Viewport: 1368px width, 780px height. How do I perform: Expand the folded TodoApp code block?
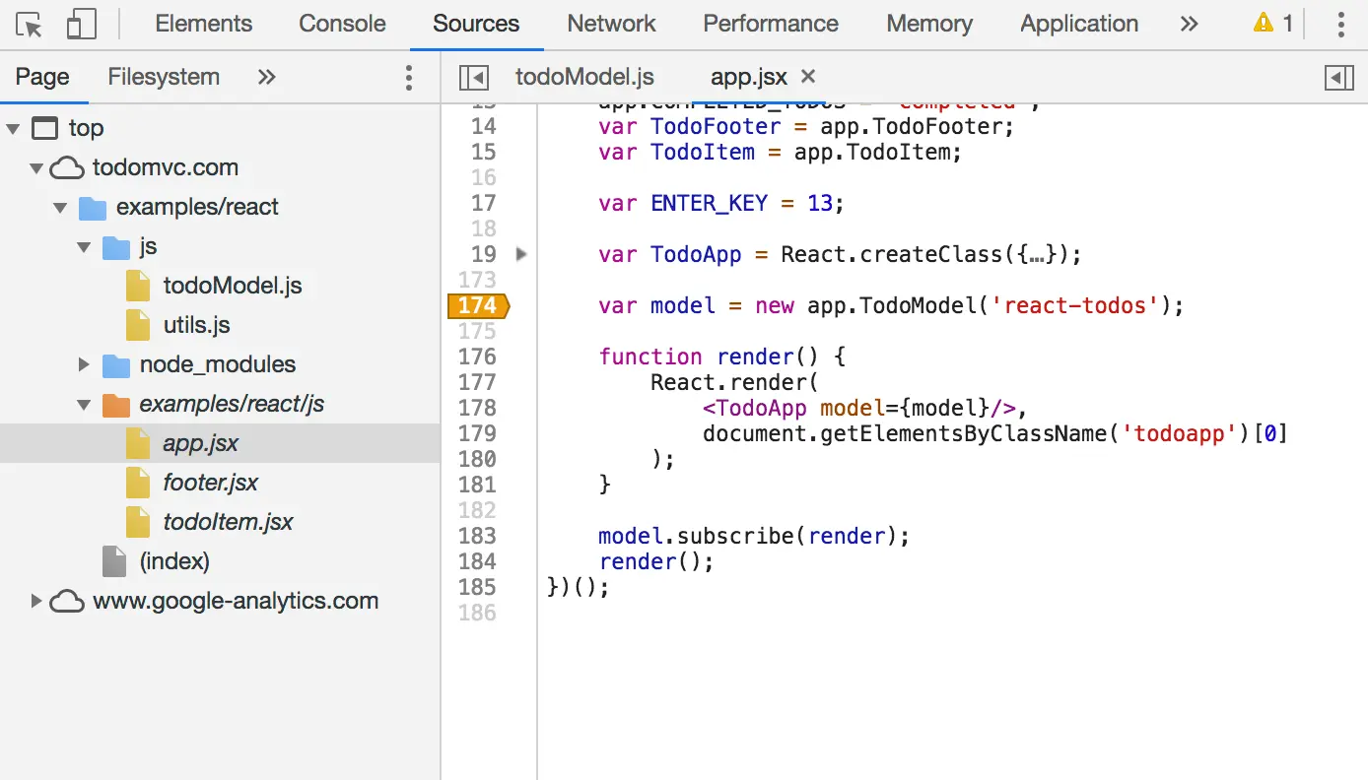point(521,254)
